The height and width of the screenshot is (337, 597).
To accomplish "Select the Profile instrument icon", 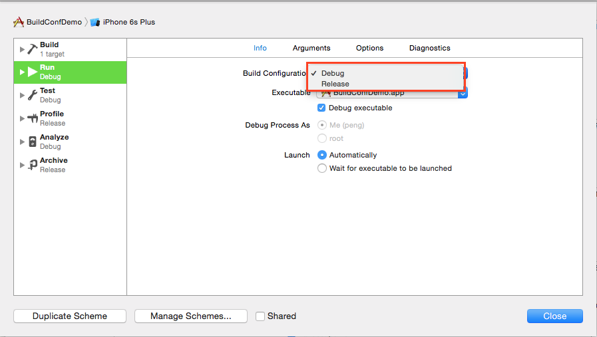I will pos(33,118).
